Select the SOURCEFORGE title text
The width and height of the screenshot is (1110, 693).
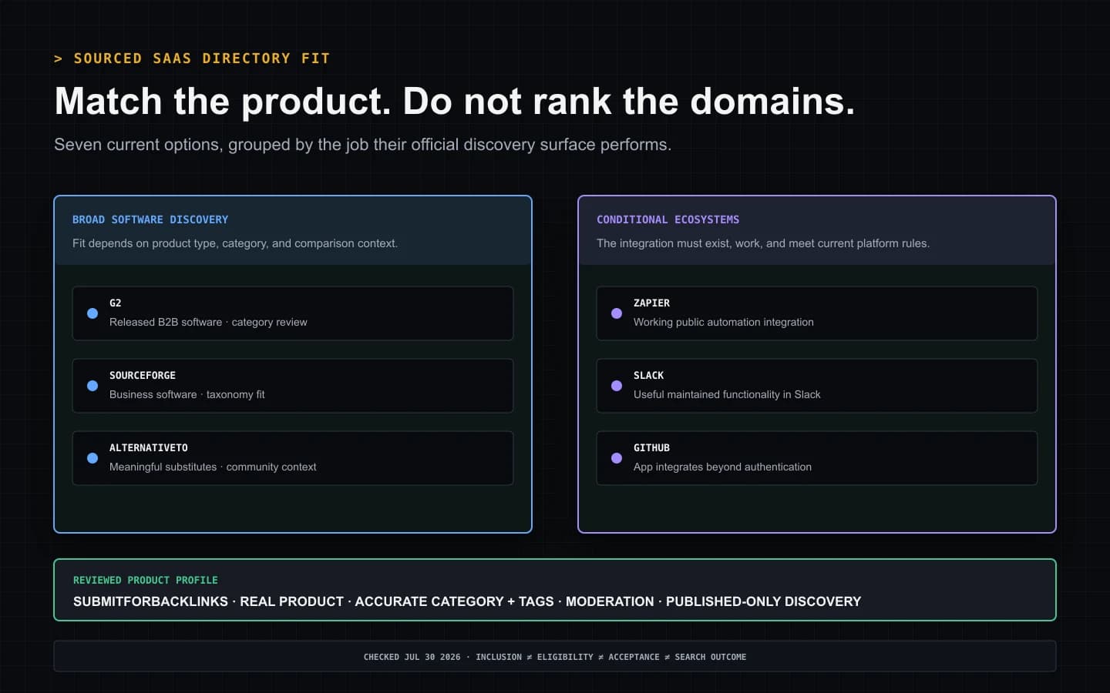click(x=143, y=376)
